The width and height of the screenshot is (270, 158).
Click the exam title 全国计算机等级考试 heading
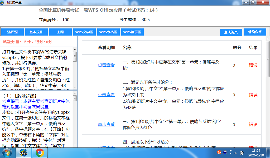[x=98, y=10]
